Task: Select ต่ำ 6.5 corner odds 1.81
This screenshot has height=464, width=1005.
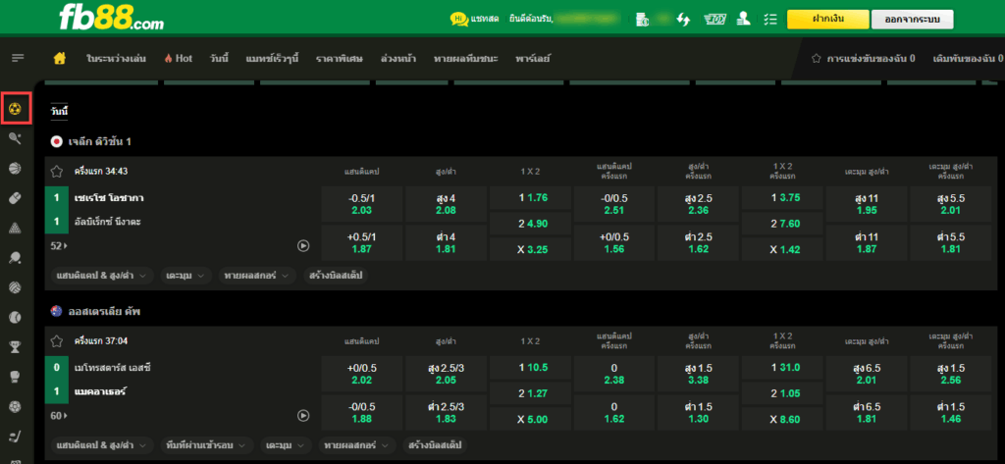Action: [867, 413]
